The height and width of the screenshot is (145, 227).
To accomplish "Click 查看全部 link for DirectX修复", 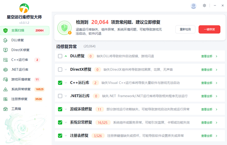I will click(x=207, y=70).
